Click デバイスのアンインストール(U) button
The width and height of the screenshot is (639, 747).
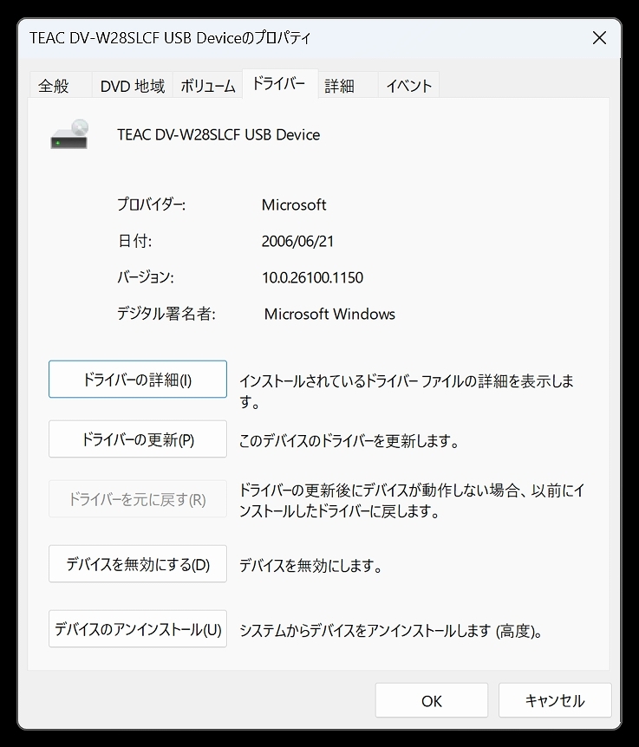(138, 629)
